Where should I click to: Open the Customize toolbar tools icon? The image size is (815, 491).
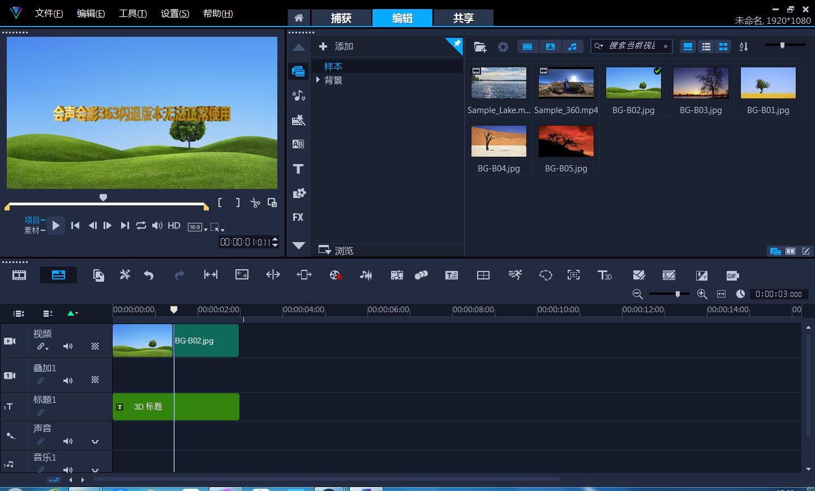[125, 275]
